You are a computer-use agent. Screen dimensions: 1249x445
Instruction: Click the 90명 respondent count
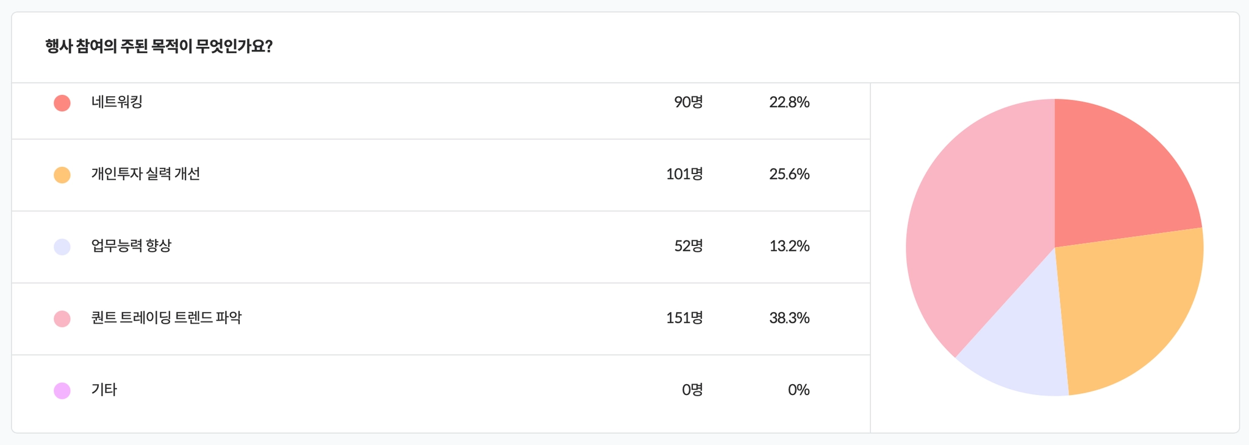[688, 102]
